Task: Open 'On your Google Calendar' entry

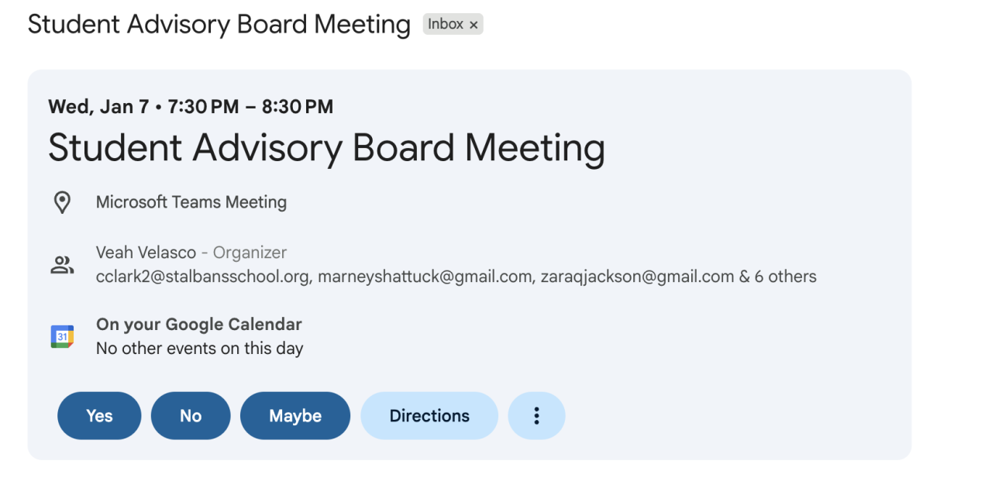Action: 198,325
